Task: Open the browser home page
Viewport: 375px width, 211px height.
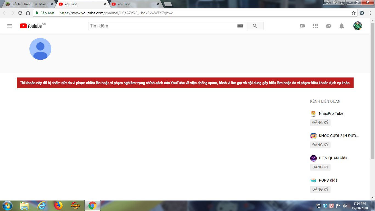Action: (x=28, y=13)
